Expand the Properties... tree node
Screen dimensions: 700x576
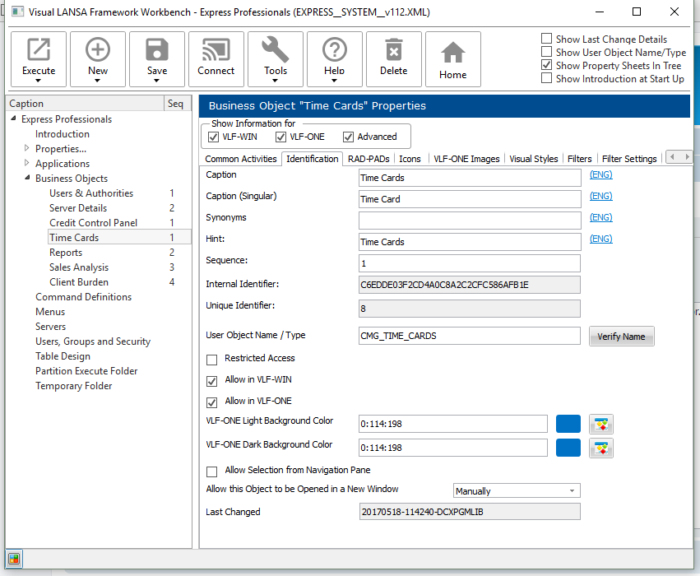click(x=27, y=148)
